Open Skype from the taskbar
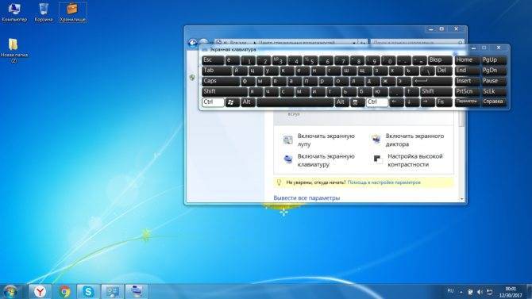 tap(89, 292)
